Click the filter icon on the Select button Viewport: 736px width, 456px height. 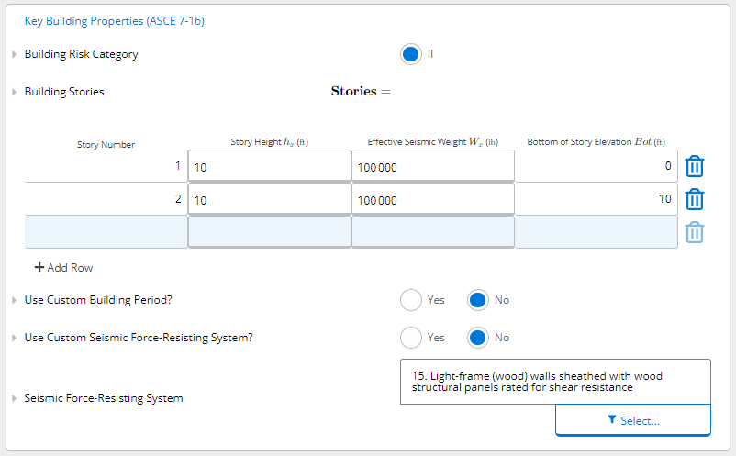click(x=611, y=419)
